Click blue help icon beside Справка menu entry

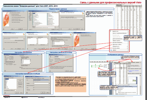click(x=111, y=50)
